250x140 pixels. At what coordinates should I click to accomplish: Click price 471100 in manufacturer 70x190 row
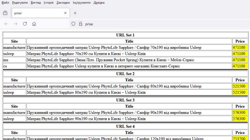click(240, 48)
